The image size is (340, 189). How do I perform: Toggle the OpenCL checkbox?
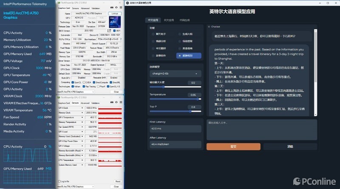[x=73, y=82]
